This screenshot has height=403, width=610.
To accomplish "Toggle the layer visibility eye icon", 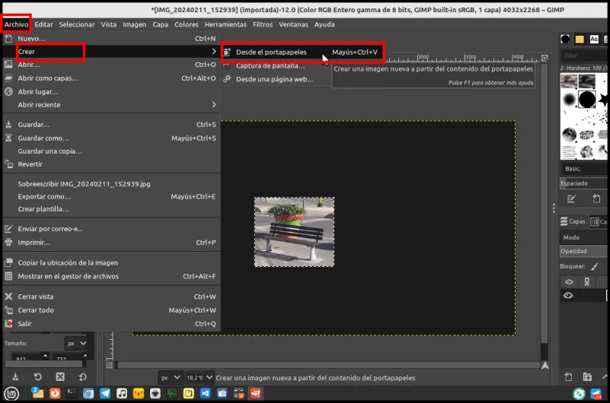I will pos(568,296).
